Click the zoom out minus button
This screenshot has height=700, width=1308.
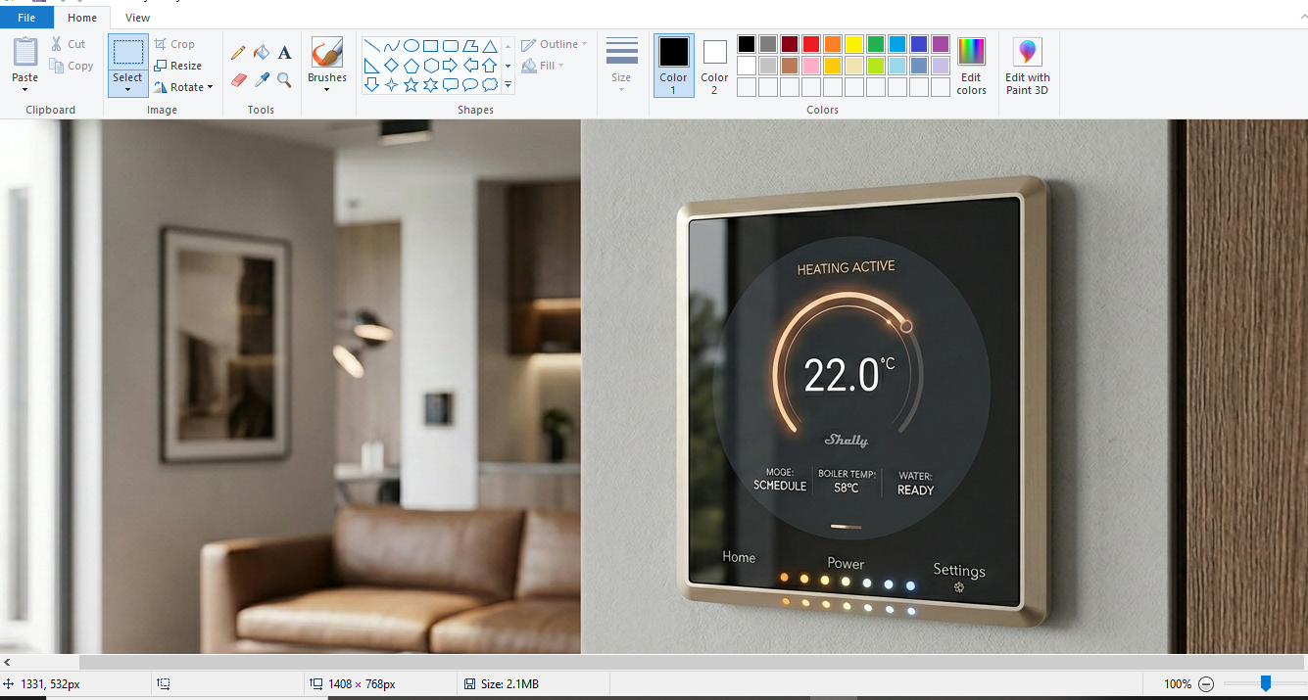click(1206, 684)
